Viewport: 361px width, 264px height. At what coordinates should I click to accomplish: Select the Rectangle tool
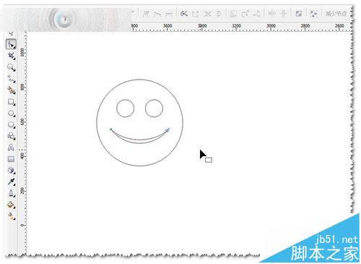[x=11, y=102]
